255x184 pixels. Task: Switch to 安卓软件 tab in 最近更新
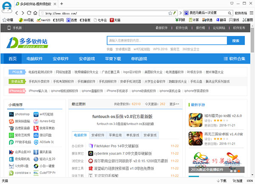tap(98, 135)
